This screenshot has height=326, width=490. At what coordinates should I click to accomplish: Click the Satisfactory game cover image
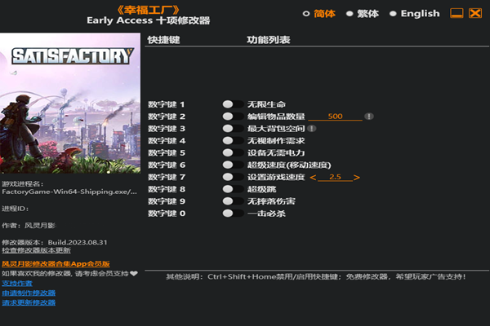tap(71, 106)
